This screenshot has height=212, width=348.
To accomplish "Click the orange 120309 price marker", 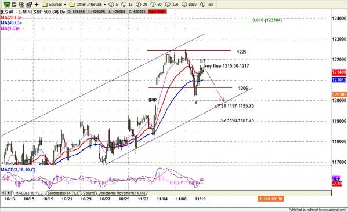I will (339, 94).
